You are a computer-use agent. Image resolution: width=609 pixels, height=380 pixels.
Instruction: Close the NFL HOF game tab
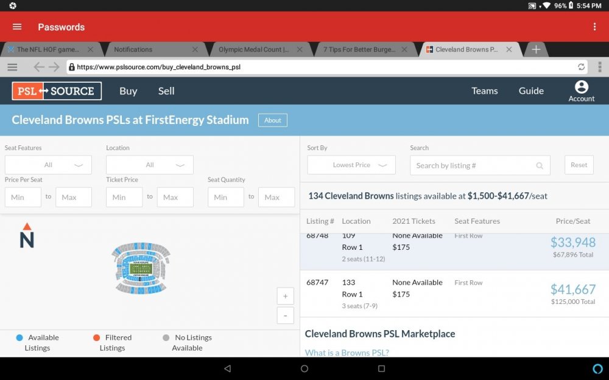pos(90,50)
